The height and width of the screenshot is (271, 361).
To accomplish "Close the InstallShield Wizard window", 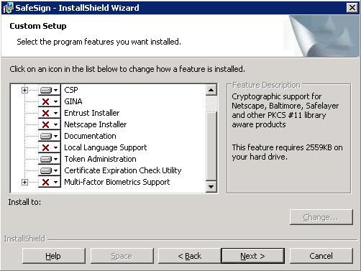I will click(352, 8).
